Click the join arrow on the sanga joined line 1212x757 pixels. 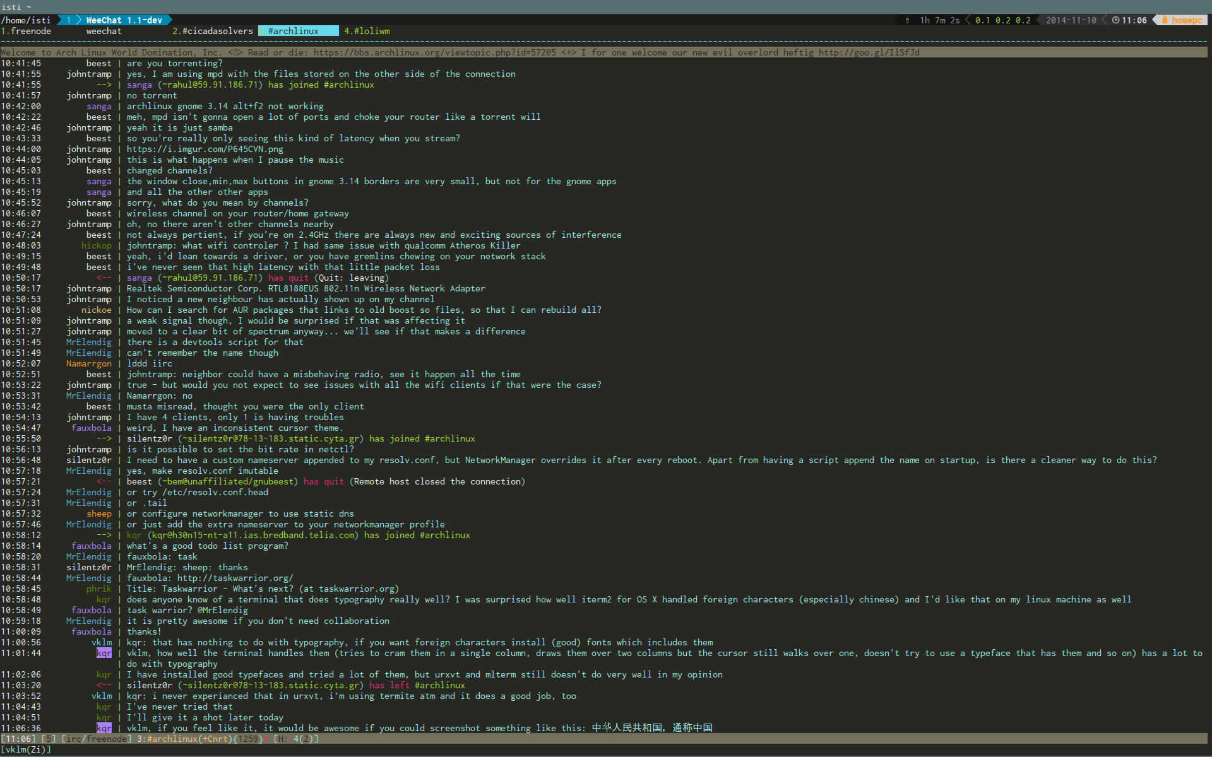(104, 85)
